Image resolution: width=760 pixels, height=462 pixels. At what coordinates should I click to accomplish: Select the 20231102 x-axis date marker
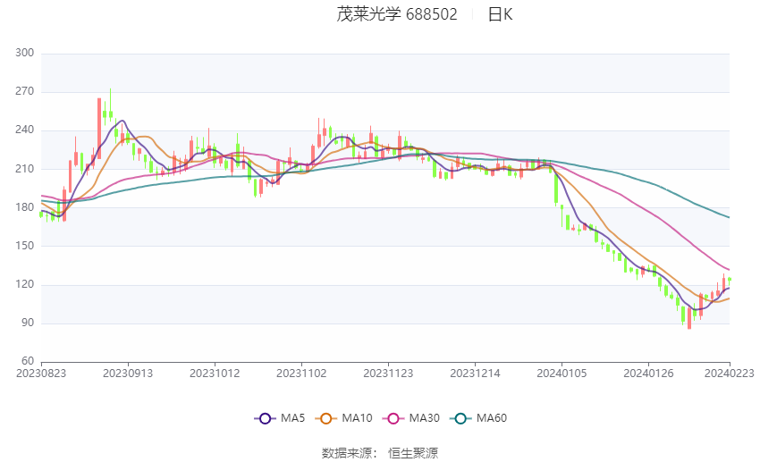tap(301, 374)
